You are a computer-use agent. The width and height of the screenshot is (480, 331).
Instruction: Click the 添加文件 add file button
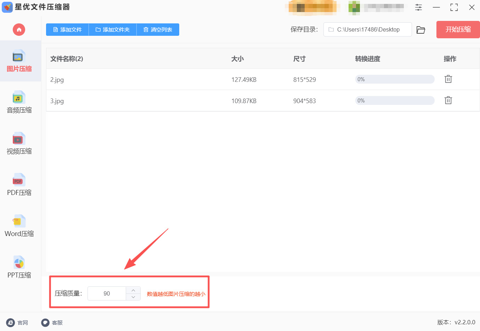click(x=67, y=30)
